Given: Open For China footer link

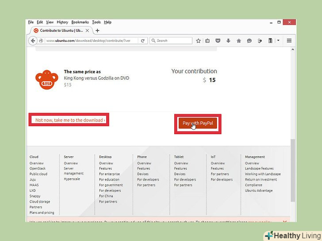Looking at the screenshot, I should click(x=106, y=196).
